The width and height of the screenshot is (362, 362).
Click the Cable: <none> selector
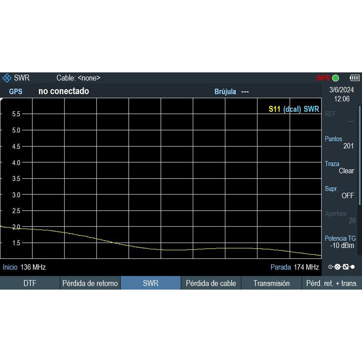(x=78, y=78)
